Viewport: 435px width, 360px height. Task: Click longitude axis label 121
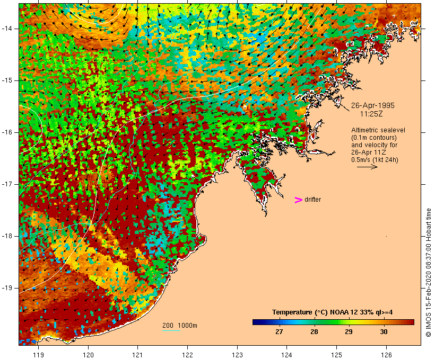pyautogui.click(x=137, y=355)
